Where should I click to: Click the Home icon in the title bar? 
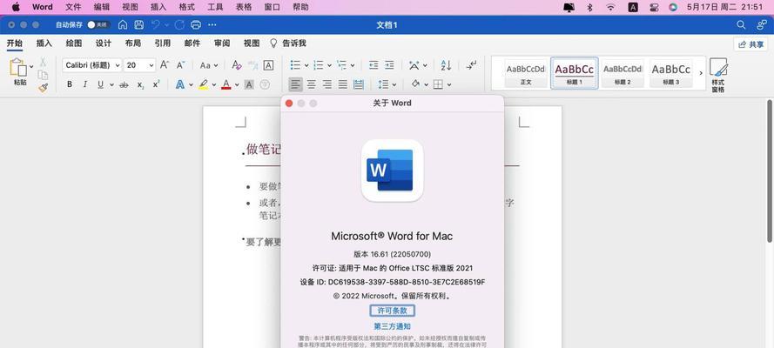coord(123,24)
